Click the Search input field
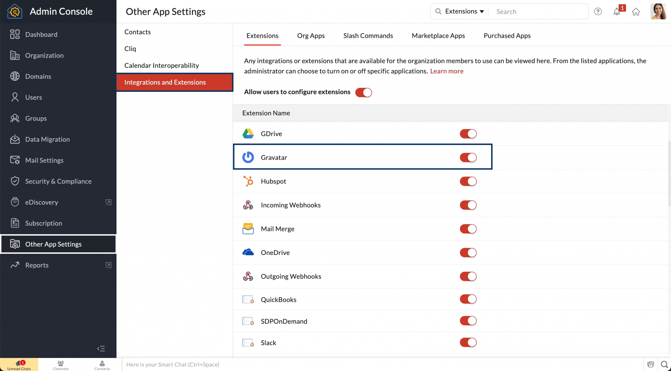 (x=539, y=11)
